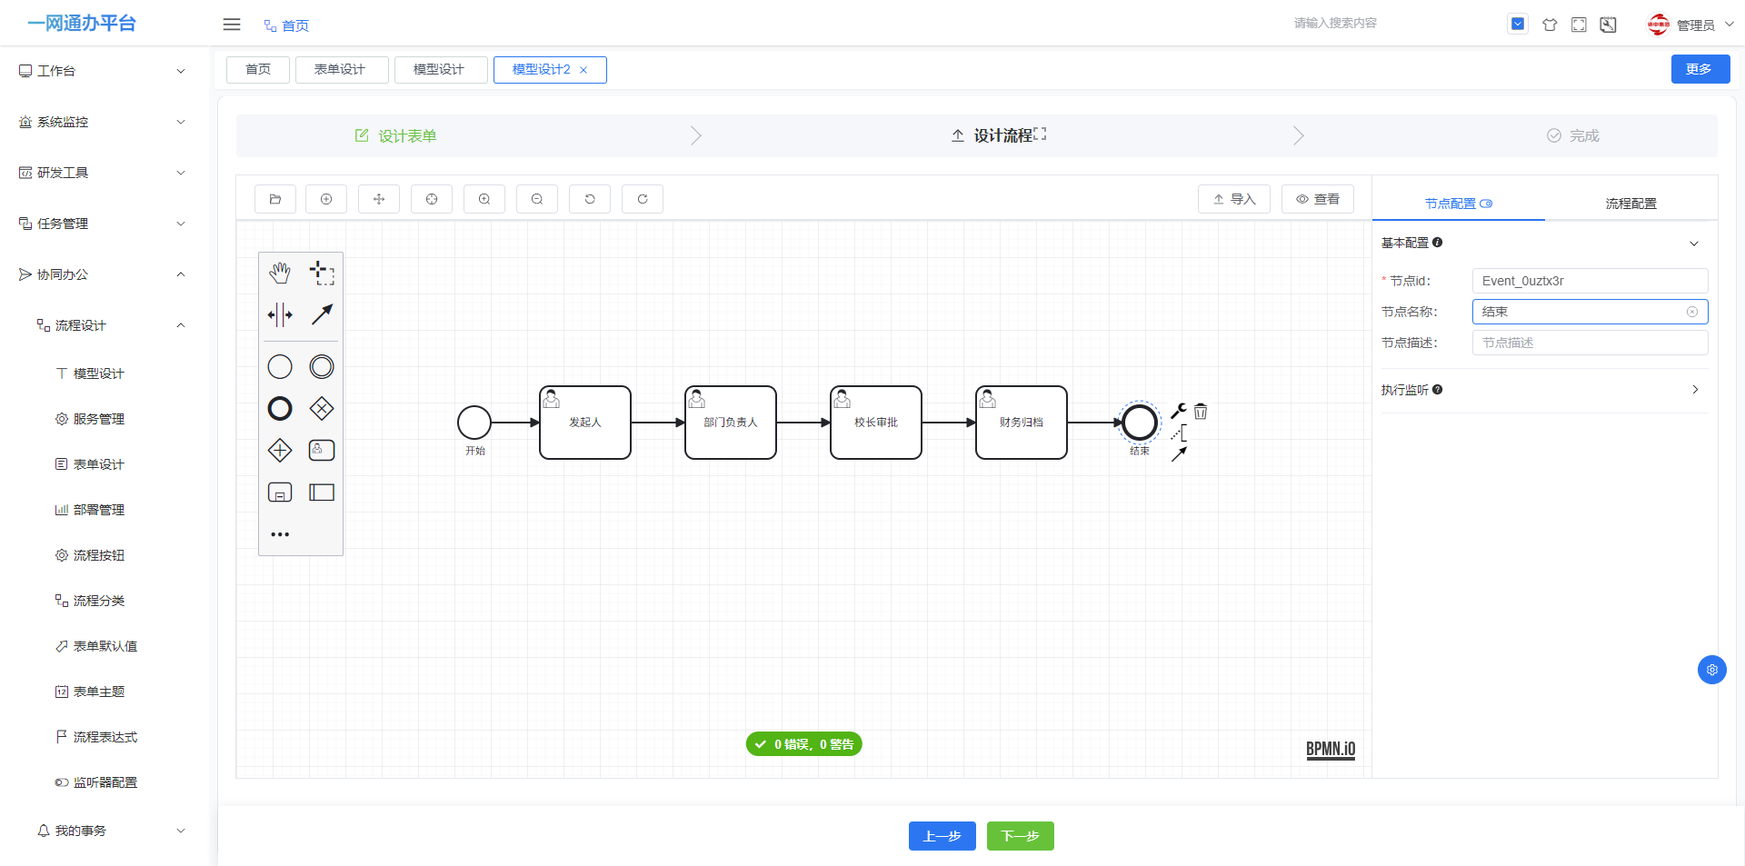The image size is (1745, 866).
Task: Undo the last diagram change
Action: 590,199
